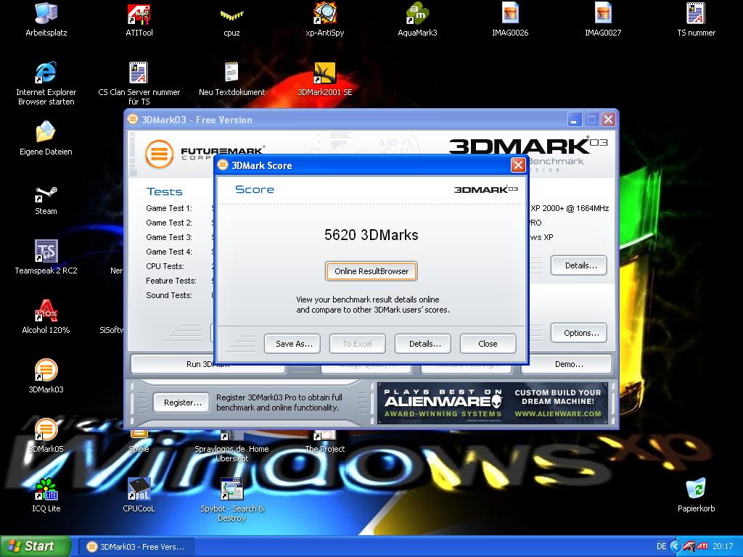Start Internet Explorer from the desktop
This screenshot has width=743, height=557.
[x=46, y=83]
